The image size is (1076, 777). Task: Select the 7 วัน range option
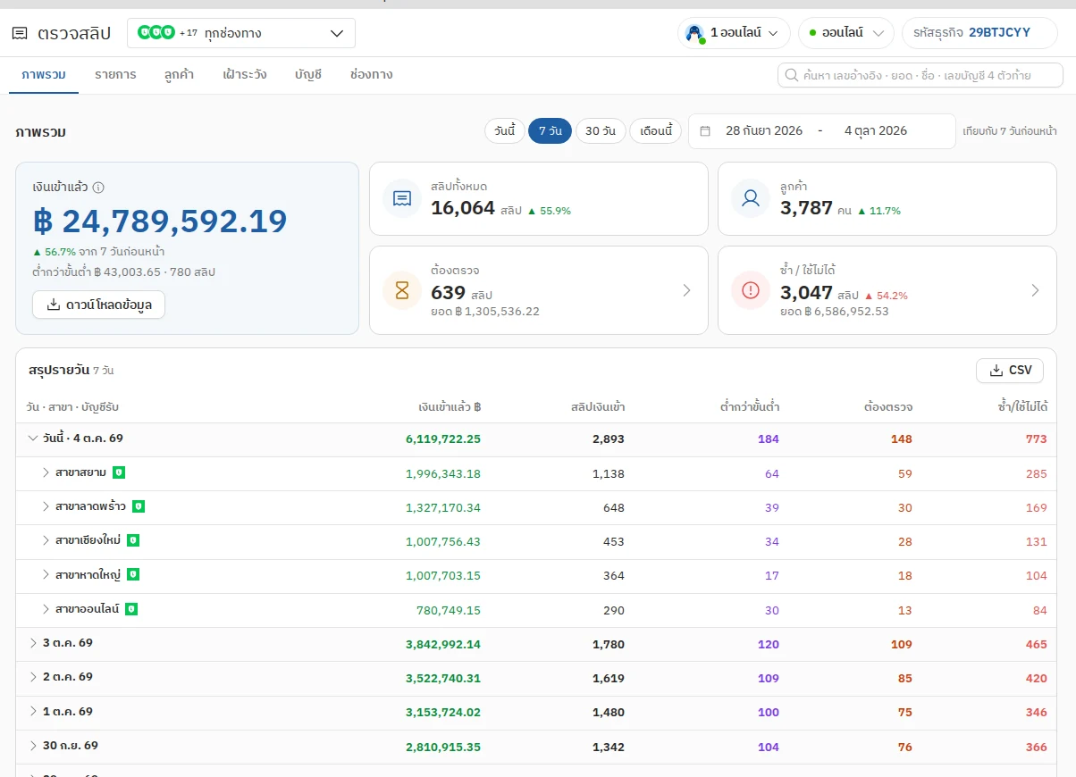(550, 131)
